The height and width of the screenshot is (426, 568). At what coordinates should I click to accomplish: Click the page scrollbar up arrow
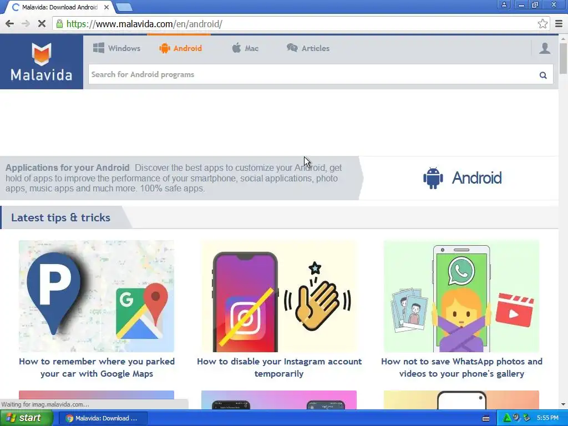563,38
